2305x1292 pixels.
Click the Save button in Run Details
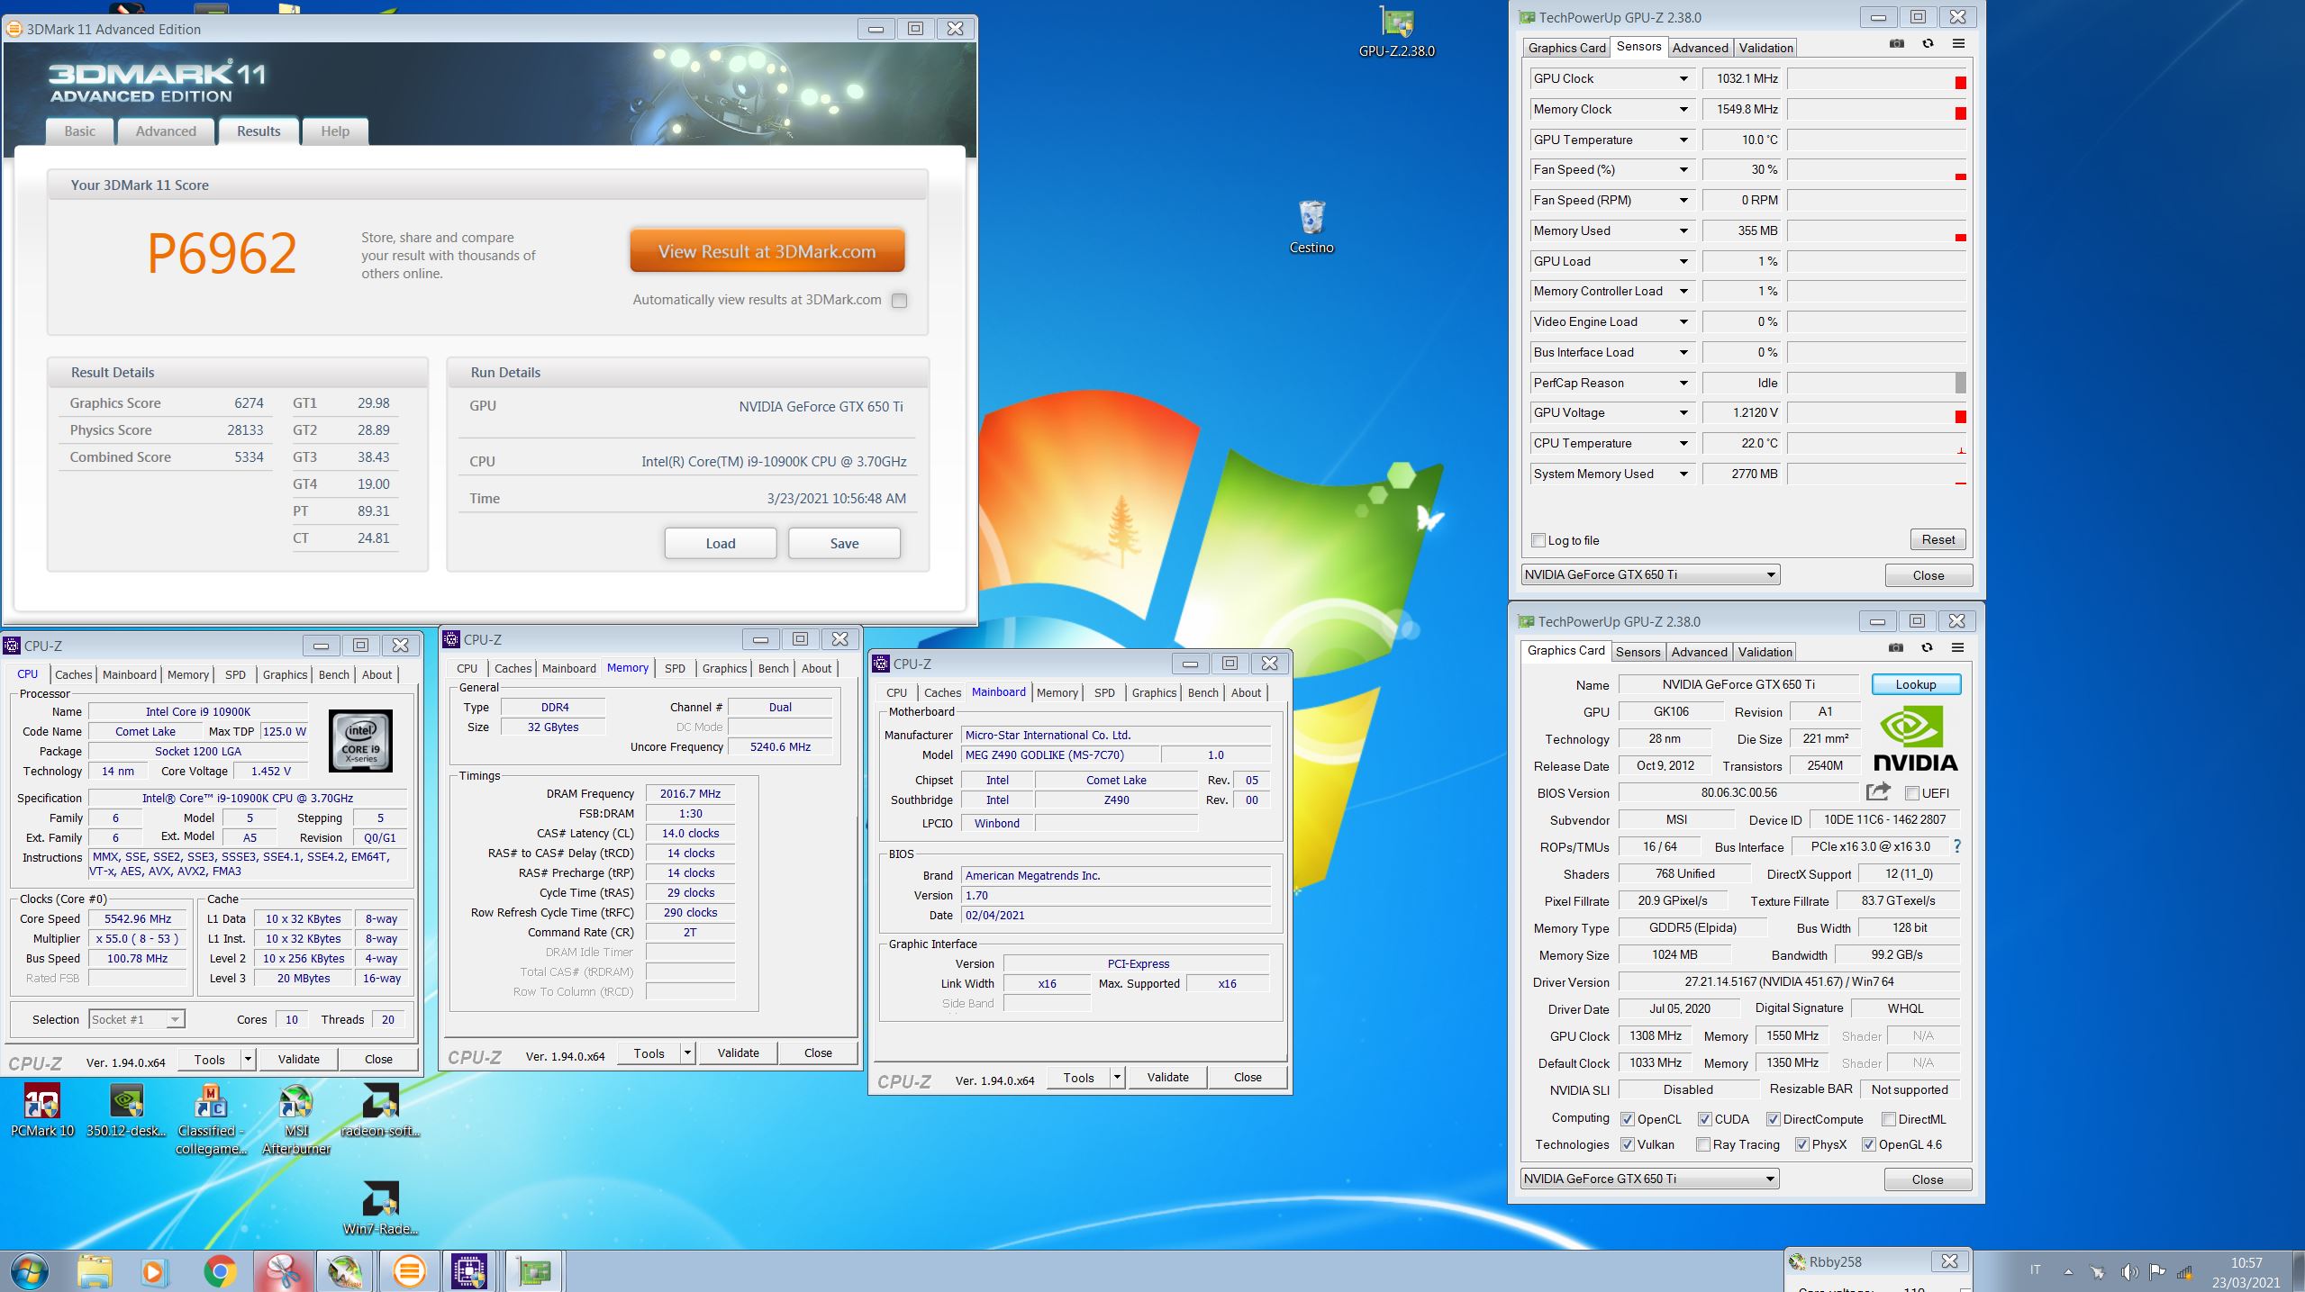(x=844, y=543)
